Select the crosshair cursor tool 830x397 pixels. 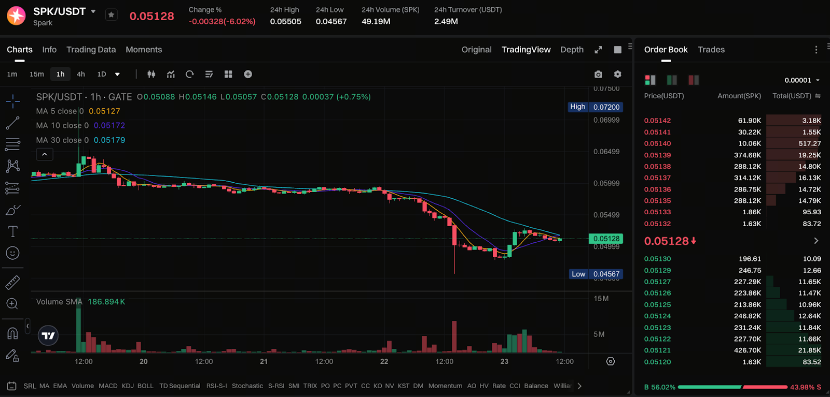(13, 101)
